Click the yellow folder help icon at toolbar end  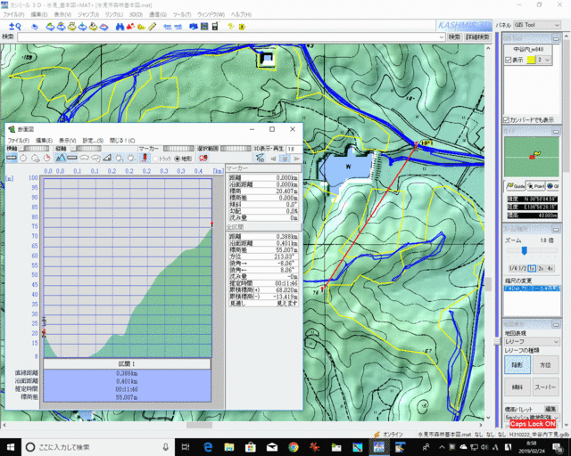242,27
